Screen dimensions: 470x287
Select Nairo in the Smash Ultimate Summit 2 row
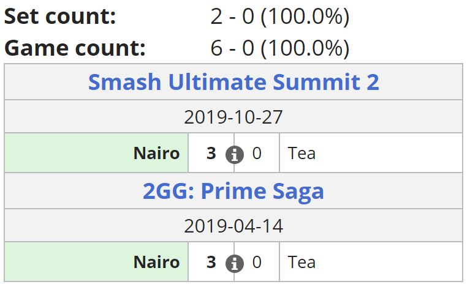coord(156,153)
